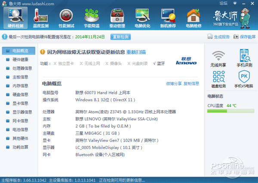Click the 保存截屏 save screenshot link

click(x=248, y=37)
